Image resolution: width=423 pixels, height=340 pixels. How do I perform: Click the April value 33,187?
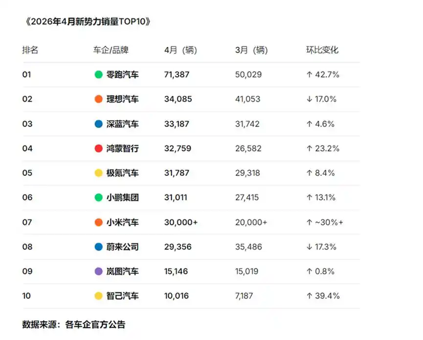click(x=177, y=124)
